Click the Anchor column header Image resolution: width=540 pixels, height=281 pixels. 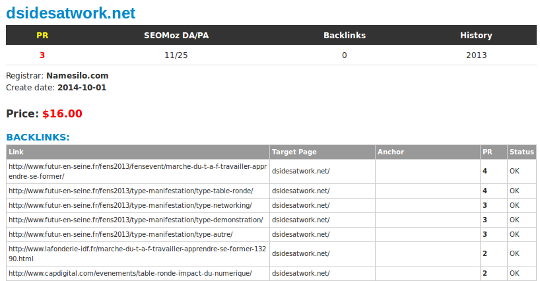pyautogui.click(x=391, y=152)
